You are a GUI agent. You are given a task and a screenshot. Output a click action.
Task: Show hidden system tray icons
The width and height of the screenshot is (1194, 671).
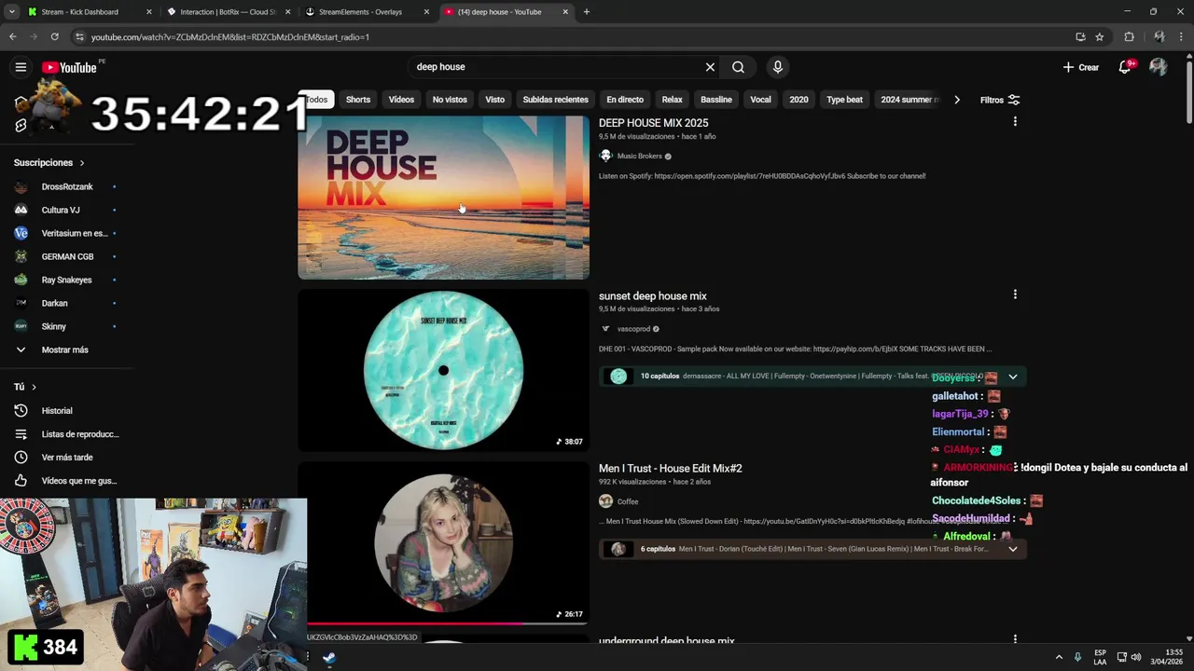coord(1059,657)
